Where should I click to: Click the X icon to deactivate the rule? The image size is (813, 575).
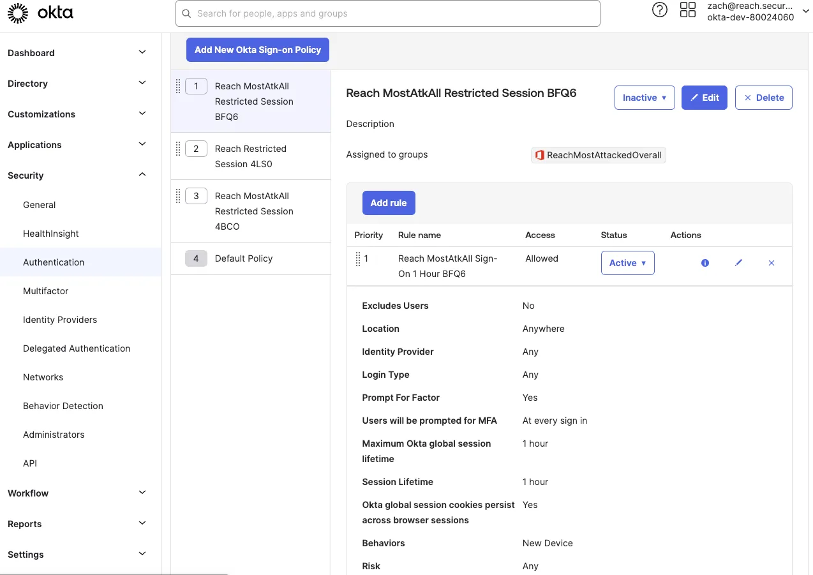[x=771, y=262]
